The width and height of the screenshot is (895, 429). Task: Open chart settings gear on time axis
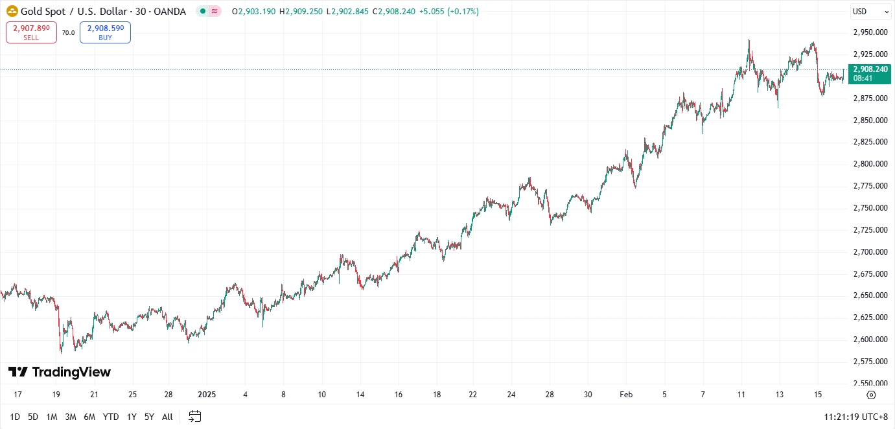pos(871,395)
